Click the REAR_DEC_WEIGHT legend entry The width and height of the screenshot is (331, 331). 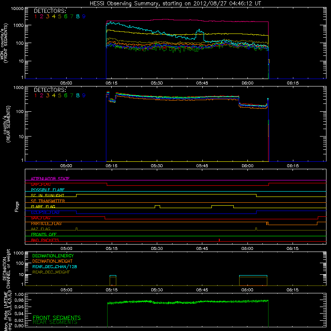click(x=51, y=272)
